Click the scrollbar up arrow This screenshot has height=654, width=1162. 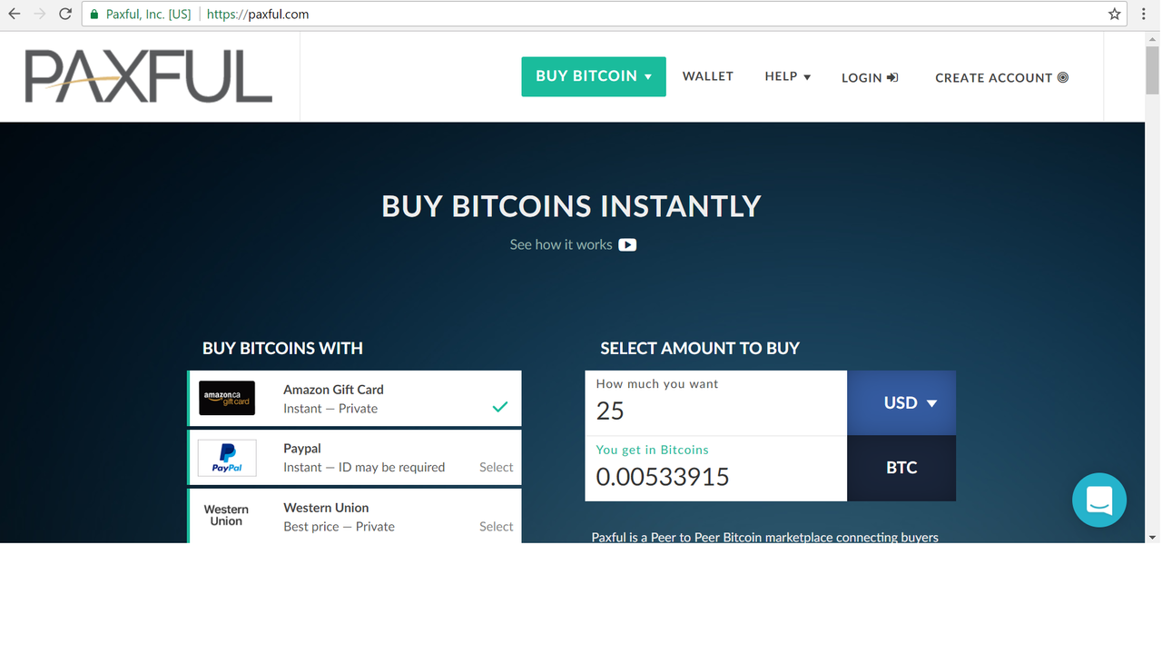click(x=1153, y=37)
